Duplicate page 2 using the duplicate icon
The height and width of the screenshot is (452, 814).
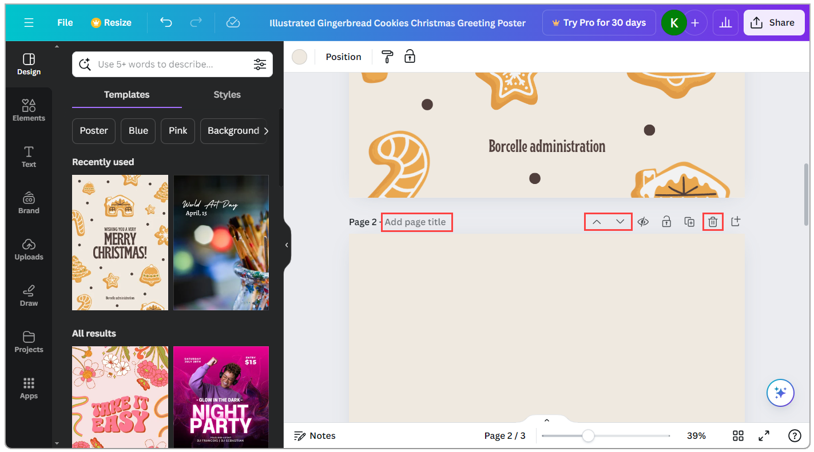[x=689, y=222]
